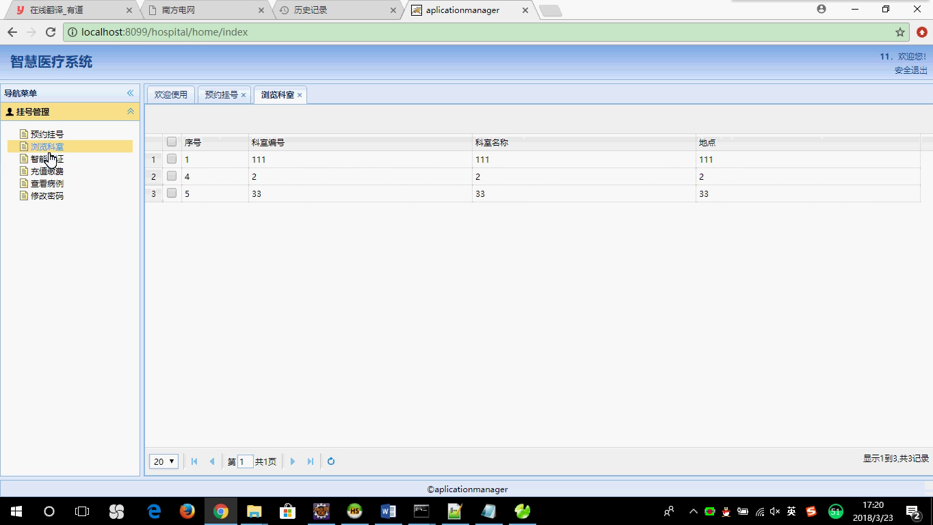Open Cortana search circle on taskbar
The width and height of the screenshot is (933, 525).
(x=49, y=511)
